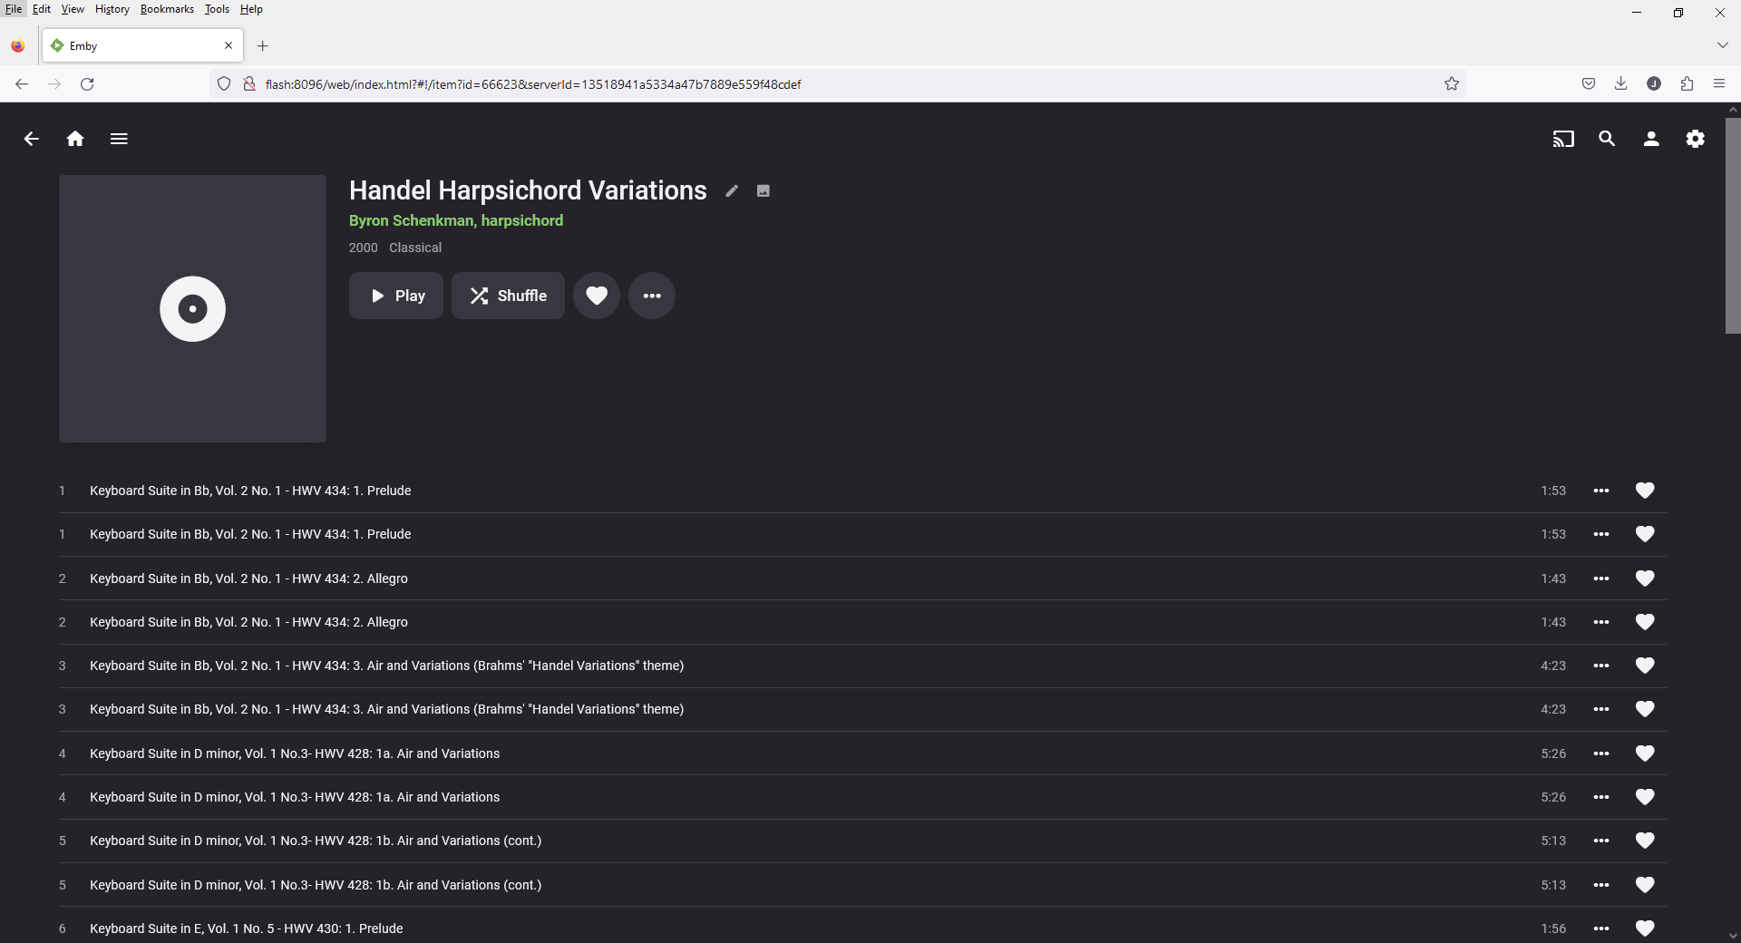Open the Firefox account icon
The width and height of the screenshot is (1741, 943).
coord(1654,84)
